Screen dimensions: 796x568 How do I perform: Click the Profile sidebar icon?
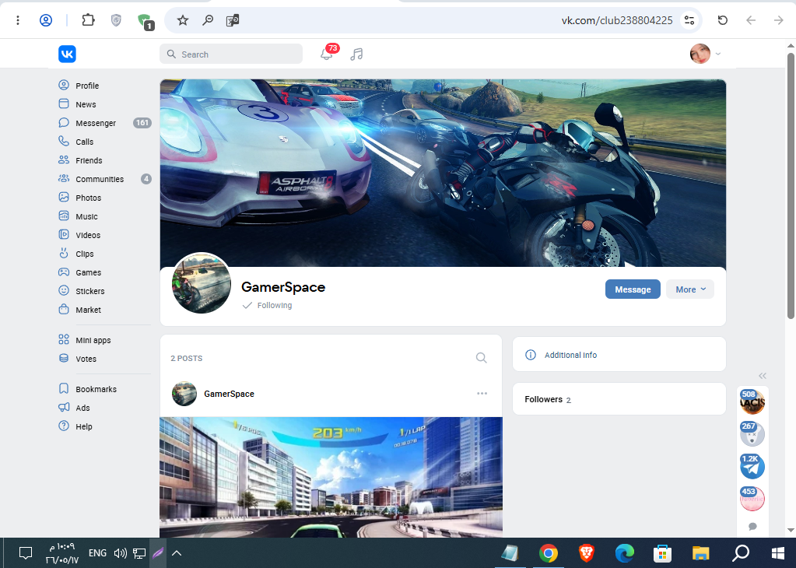(x=64, y=86)
